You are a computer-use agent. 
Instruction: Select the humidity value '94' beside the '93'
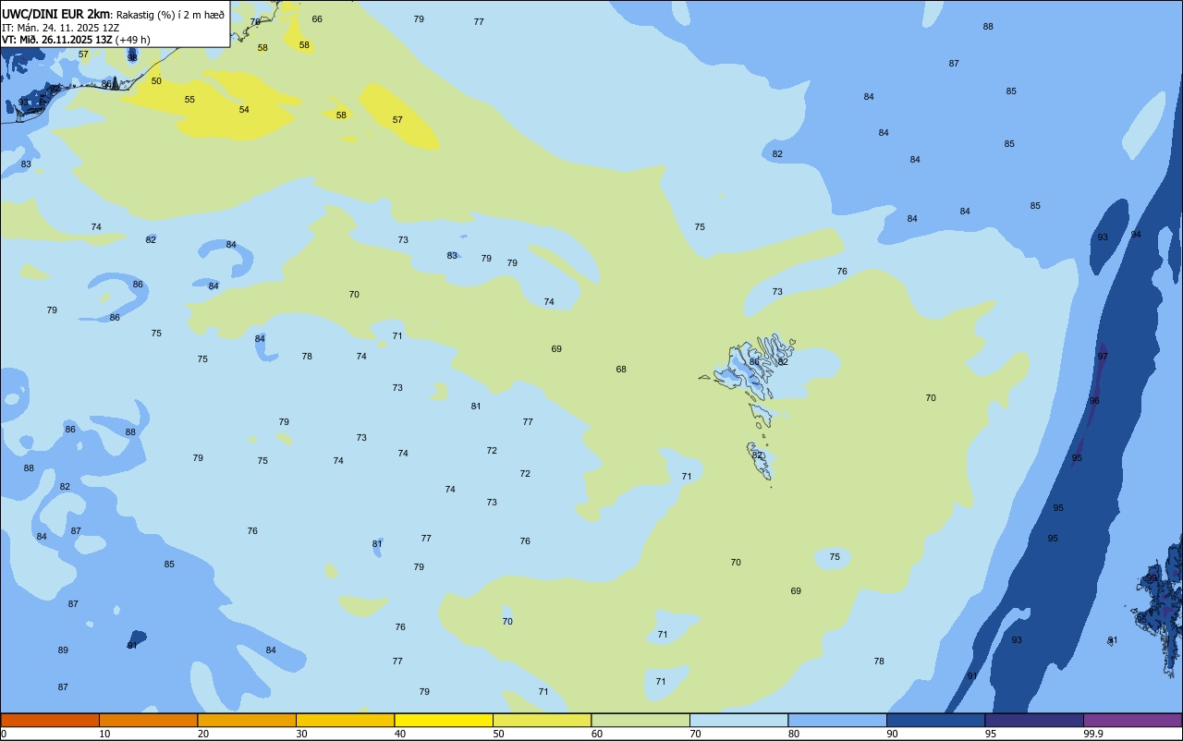pyautogui.click(x=1136, y=235)
